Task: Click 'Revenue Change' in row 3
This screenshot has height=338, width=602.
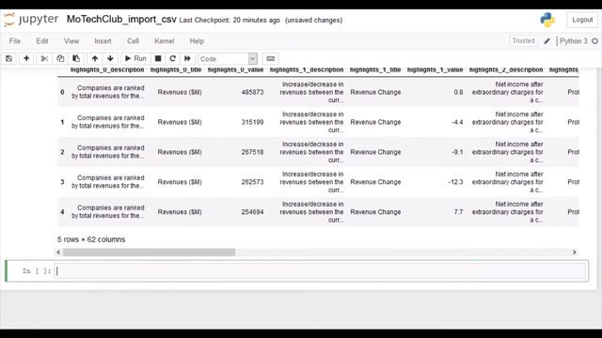Action: [375, 181]
